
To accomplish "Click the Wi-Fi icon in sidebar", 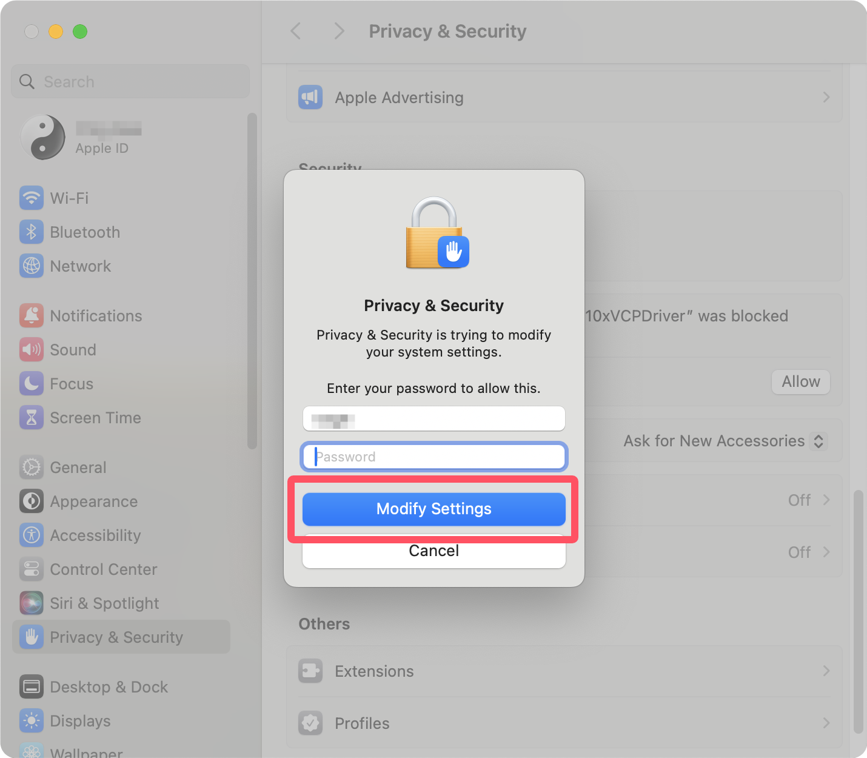I will pos(32,198).
